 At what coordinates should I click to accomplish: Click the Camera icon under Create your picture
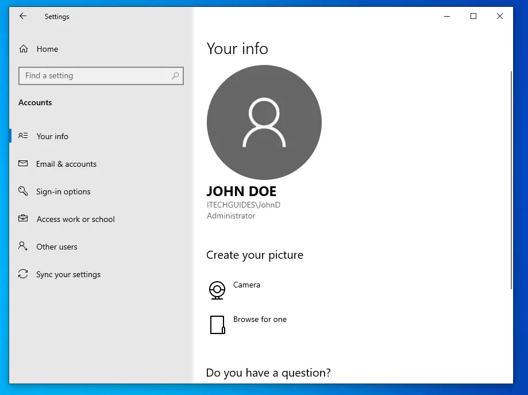217,290
